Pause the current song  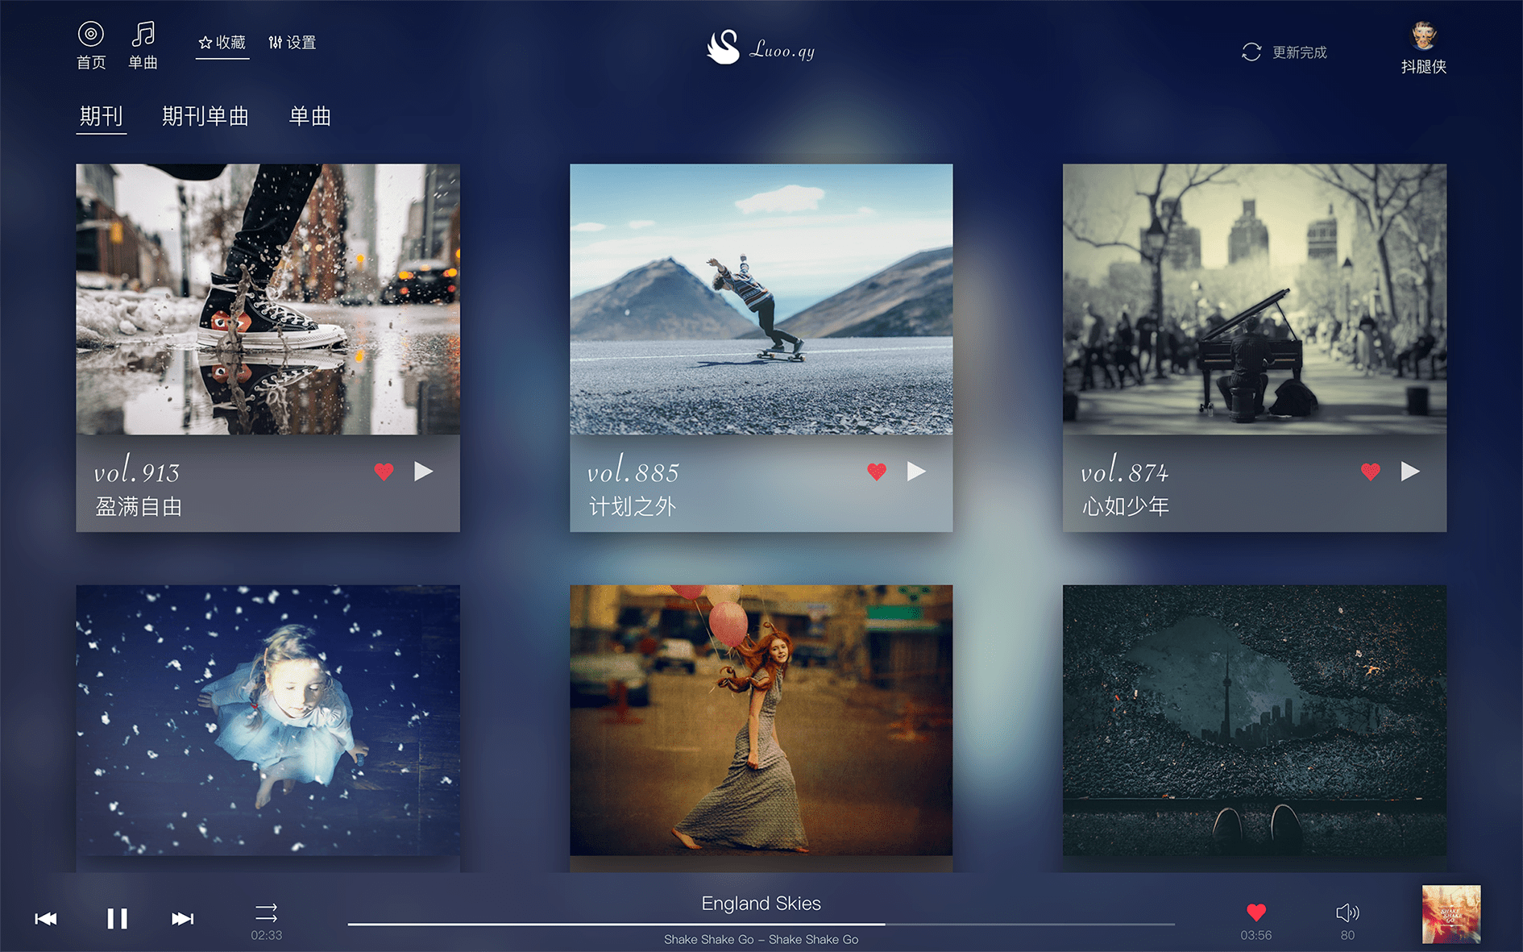117,918
